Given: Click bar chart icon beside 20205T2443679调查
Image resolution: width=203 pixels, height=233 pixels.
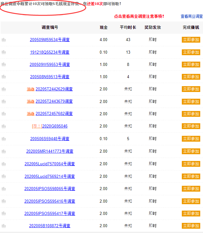Looking at the screenshot, I should click(x=4, y=101).
